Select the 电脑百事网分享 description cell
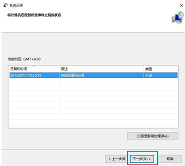Screen dimensions: 185x166 pyautogui.click(x=73, y=75)
